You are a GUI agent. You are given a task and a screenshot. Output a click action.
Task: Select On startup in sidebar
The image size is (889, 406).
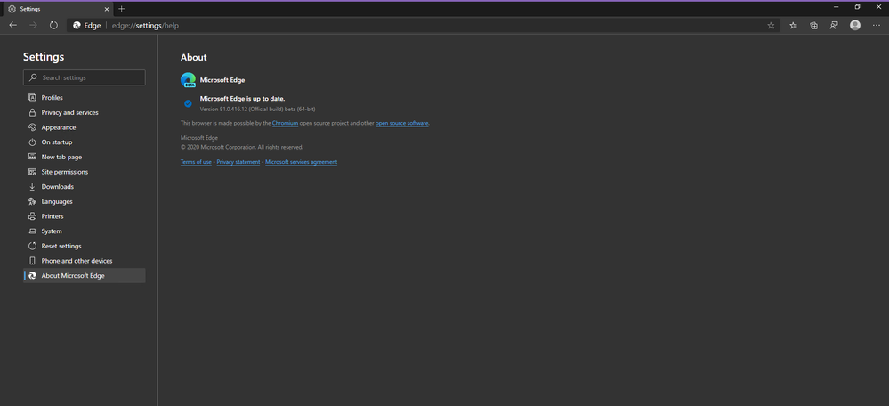(x=85, y=142)
